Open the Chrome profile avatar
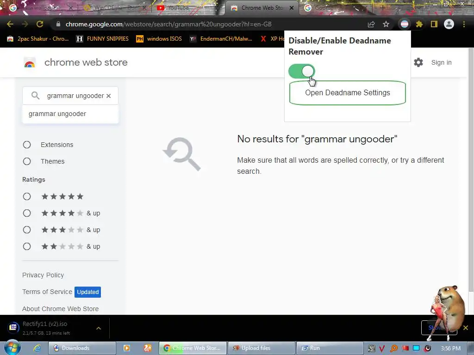 tap(449, 24)
